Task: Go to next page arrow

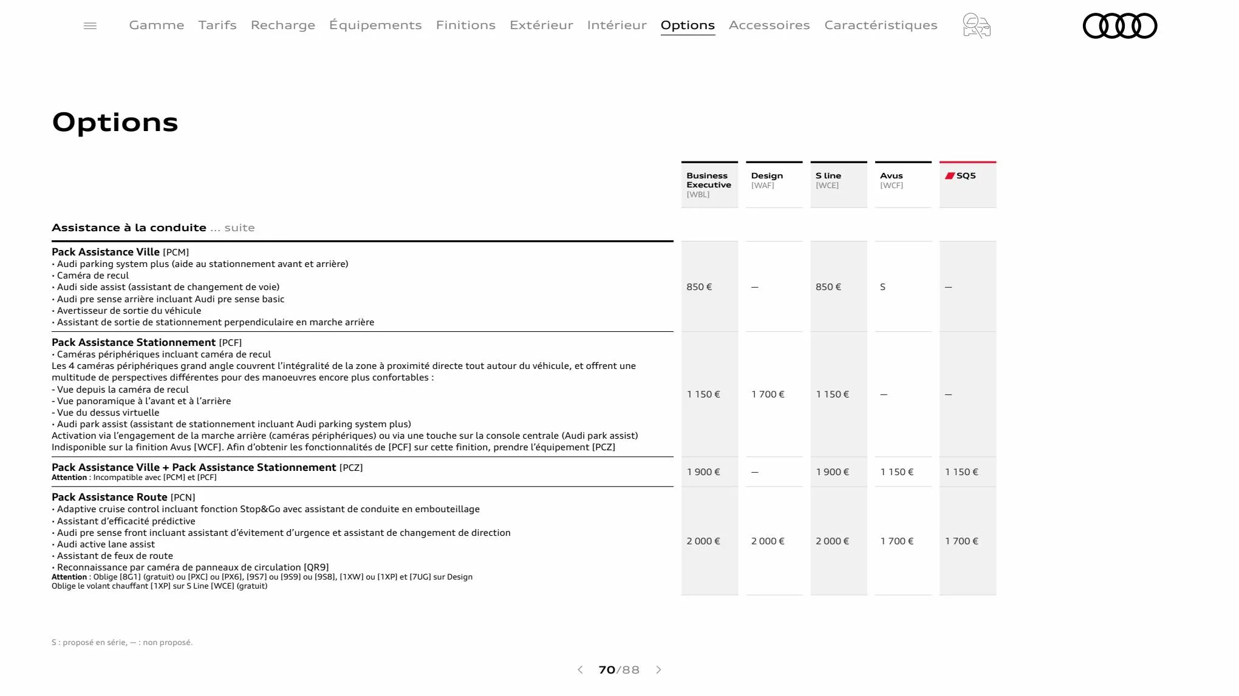Action: (x=658, y=670)
